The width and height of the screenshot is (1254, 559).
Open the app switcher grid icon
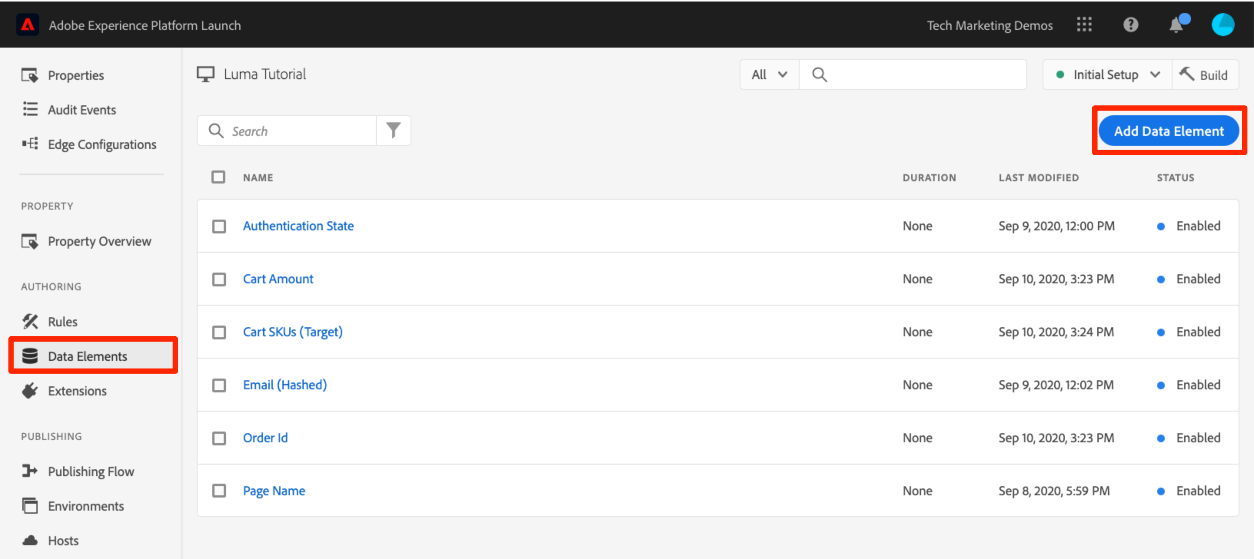click(x=1084, y=25)
